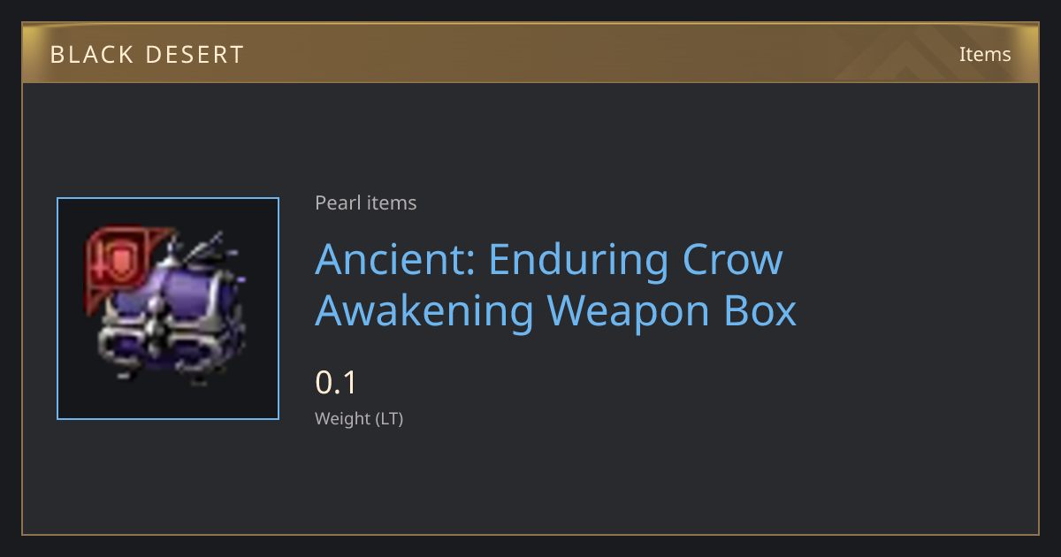Select the blue-bordered item icon thumbnail

pyautogui.click(x=168, y=309)
